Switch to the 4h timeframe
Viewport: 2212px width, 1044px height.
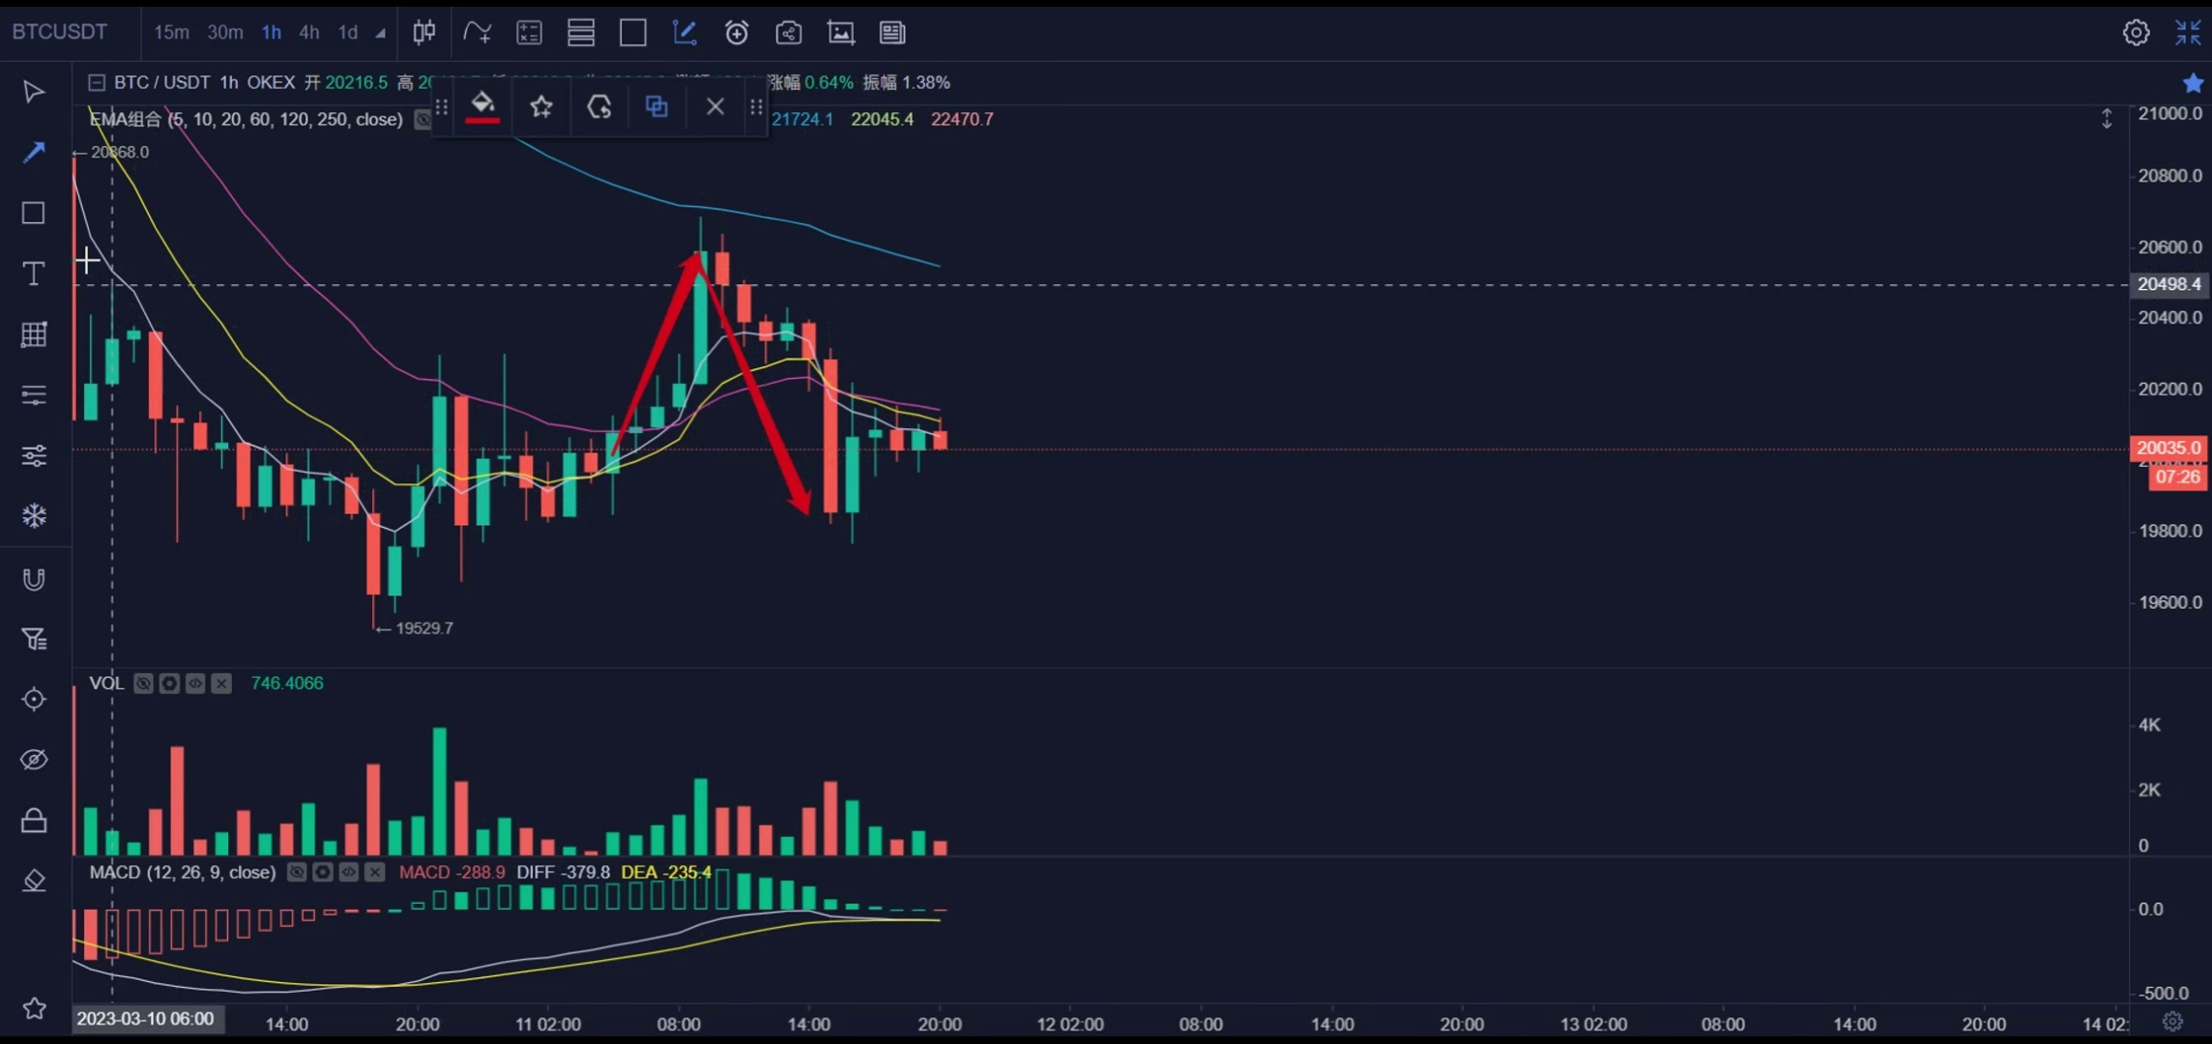(x=308, y=33)
